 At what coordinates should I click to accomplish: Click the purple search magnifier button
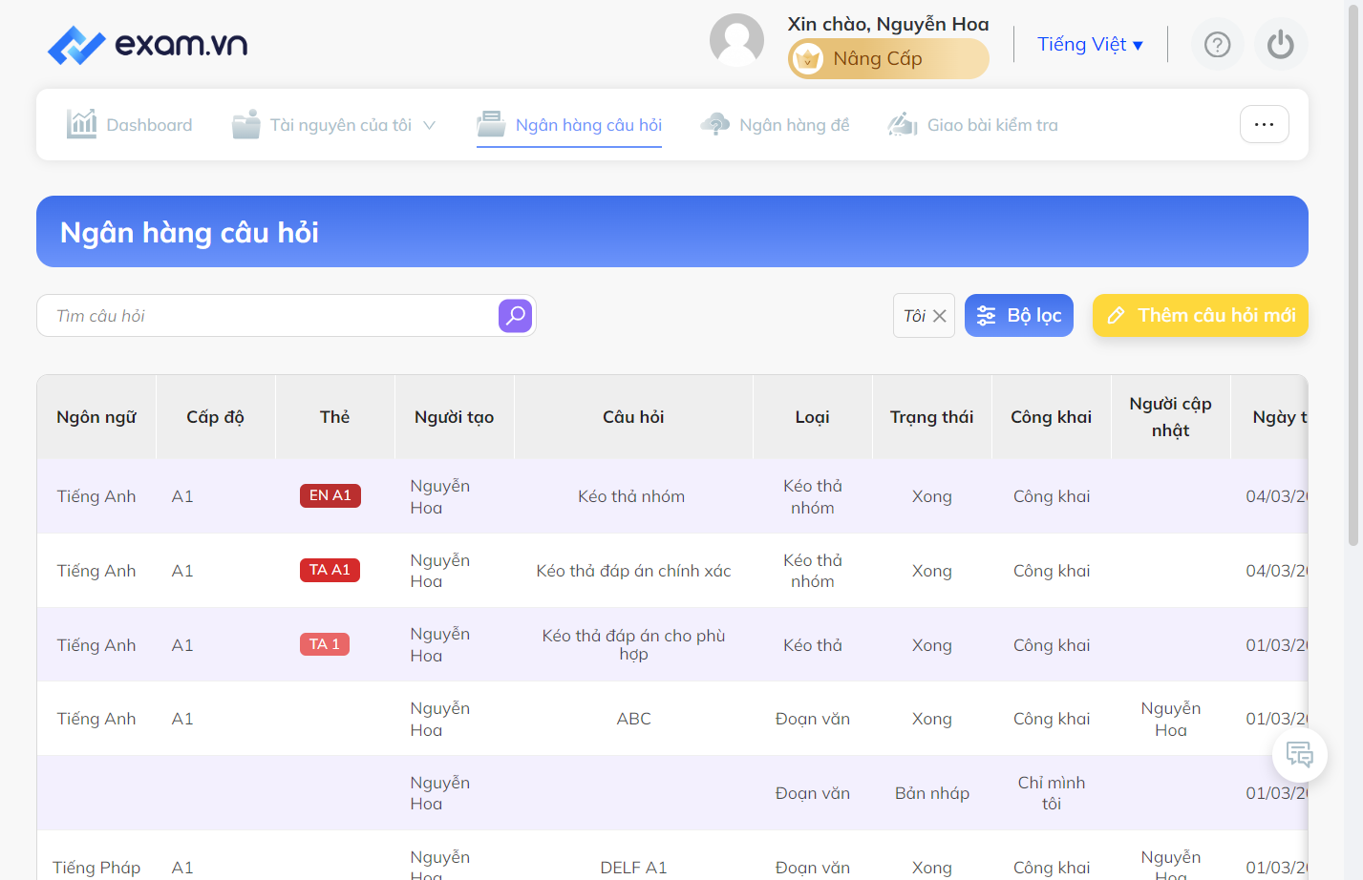(515, 315)
